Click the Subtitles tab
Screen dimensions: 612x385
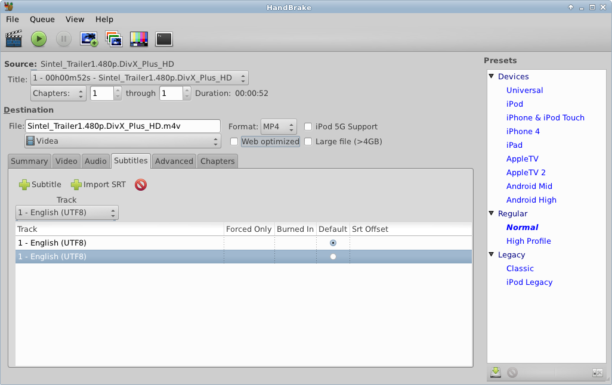[x=131, y=161]
